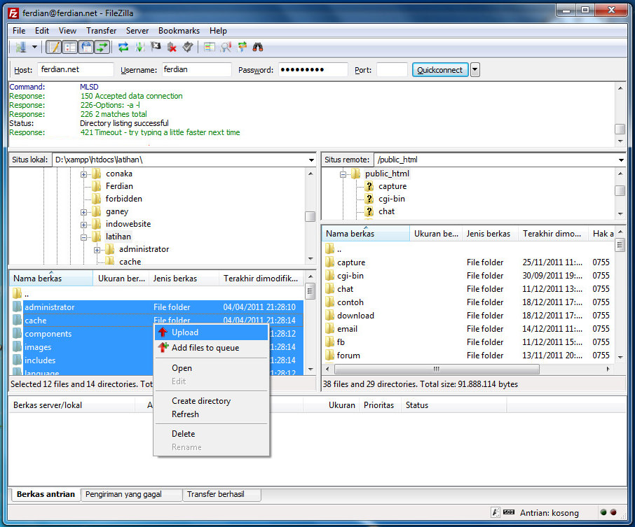
Task: Collapse the latihan folder node
Action: coord(83,237)
